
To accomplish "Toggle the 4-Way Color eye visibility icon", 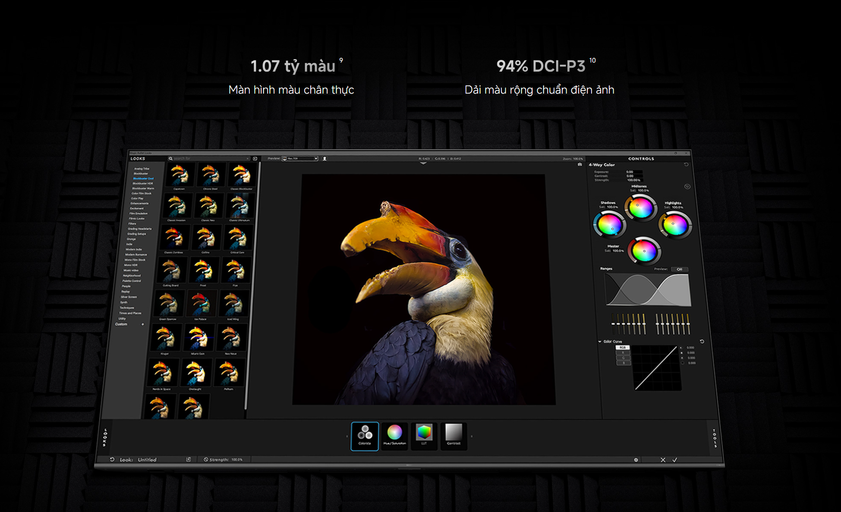I will pos(687,187).
